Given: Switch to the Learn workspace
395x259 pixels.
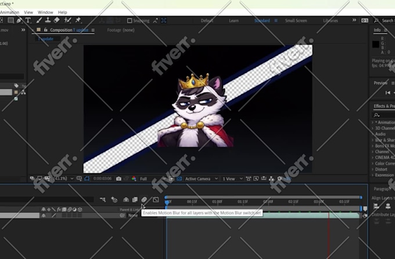Looking at the screenshot, I should 234,21.
